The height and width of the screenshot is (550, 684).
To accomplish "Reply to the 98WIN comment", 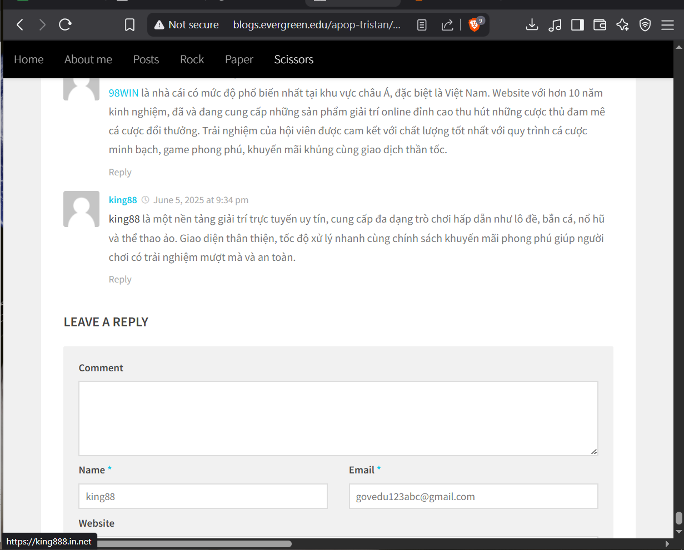I will point(120,172).
